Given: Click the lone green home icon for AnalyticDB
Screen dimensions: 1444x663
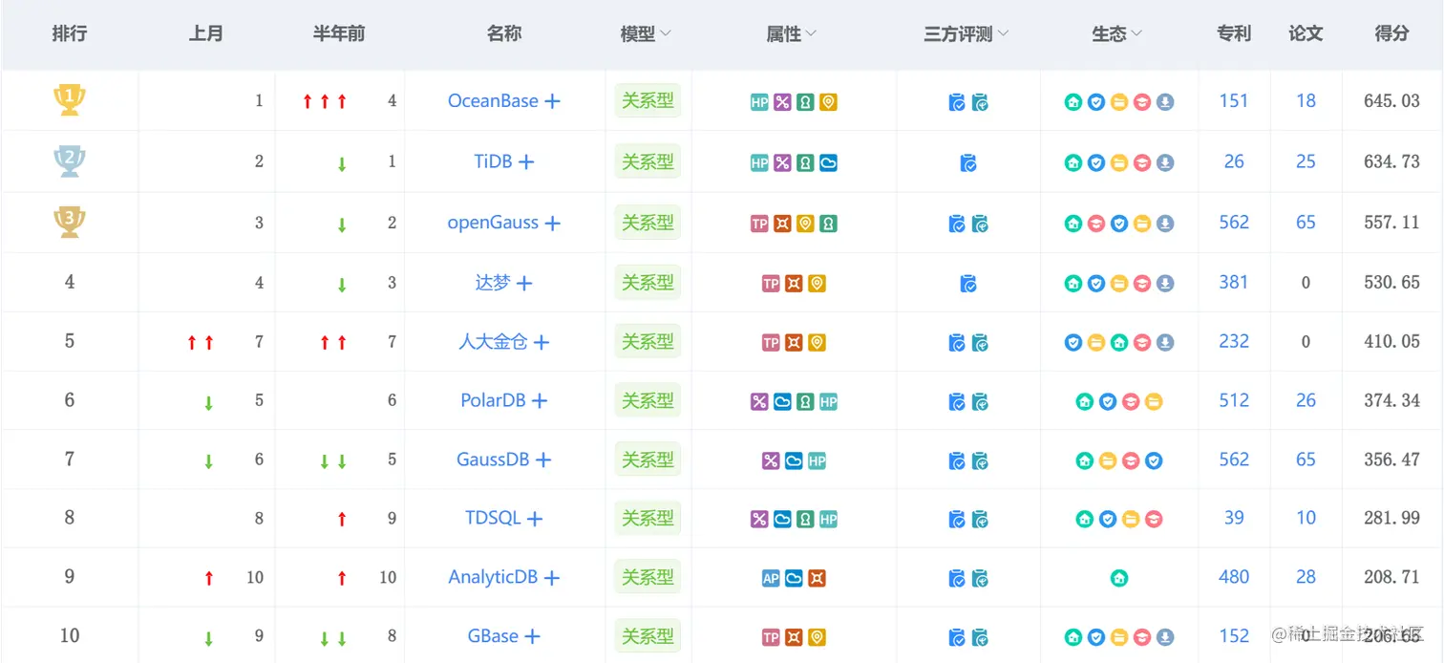Looking at the screenshot, I should [1119, 579].
